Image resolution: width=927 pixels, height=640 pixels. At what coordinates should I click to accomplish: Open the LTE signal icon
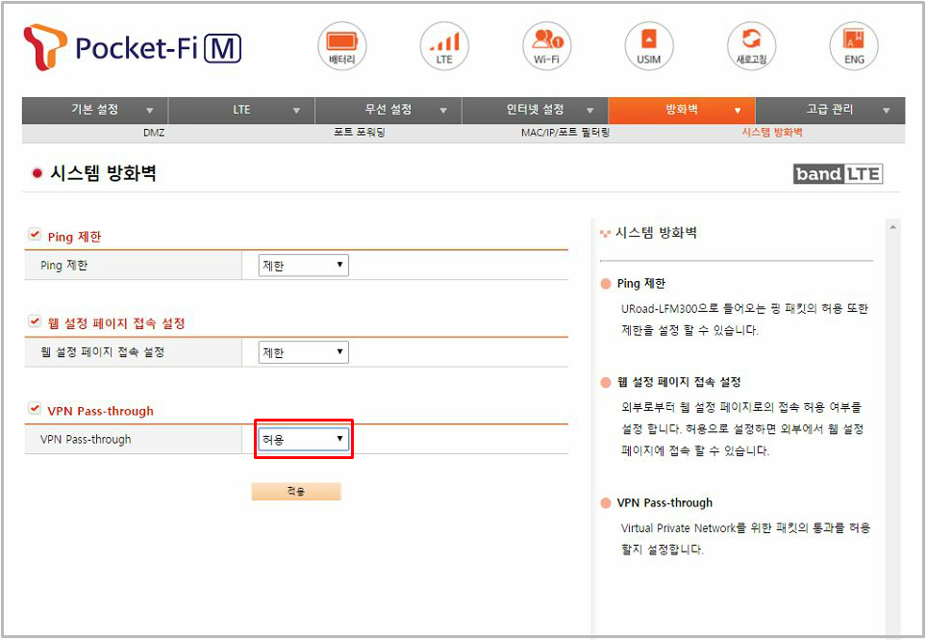click(444, 45)
